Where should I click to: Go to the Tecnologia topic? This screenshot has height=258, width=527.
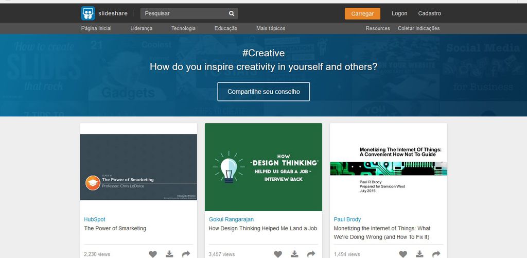pos(183,28)
